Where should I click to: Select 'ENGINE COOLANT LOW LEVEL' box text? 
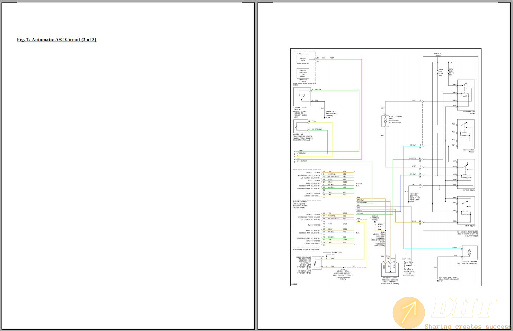pos(303,74)
